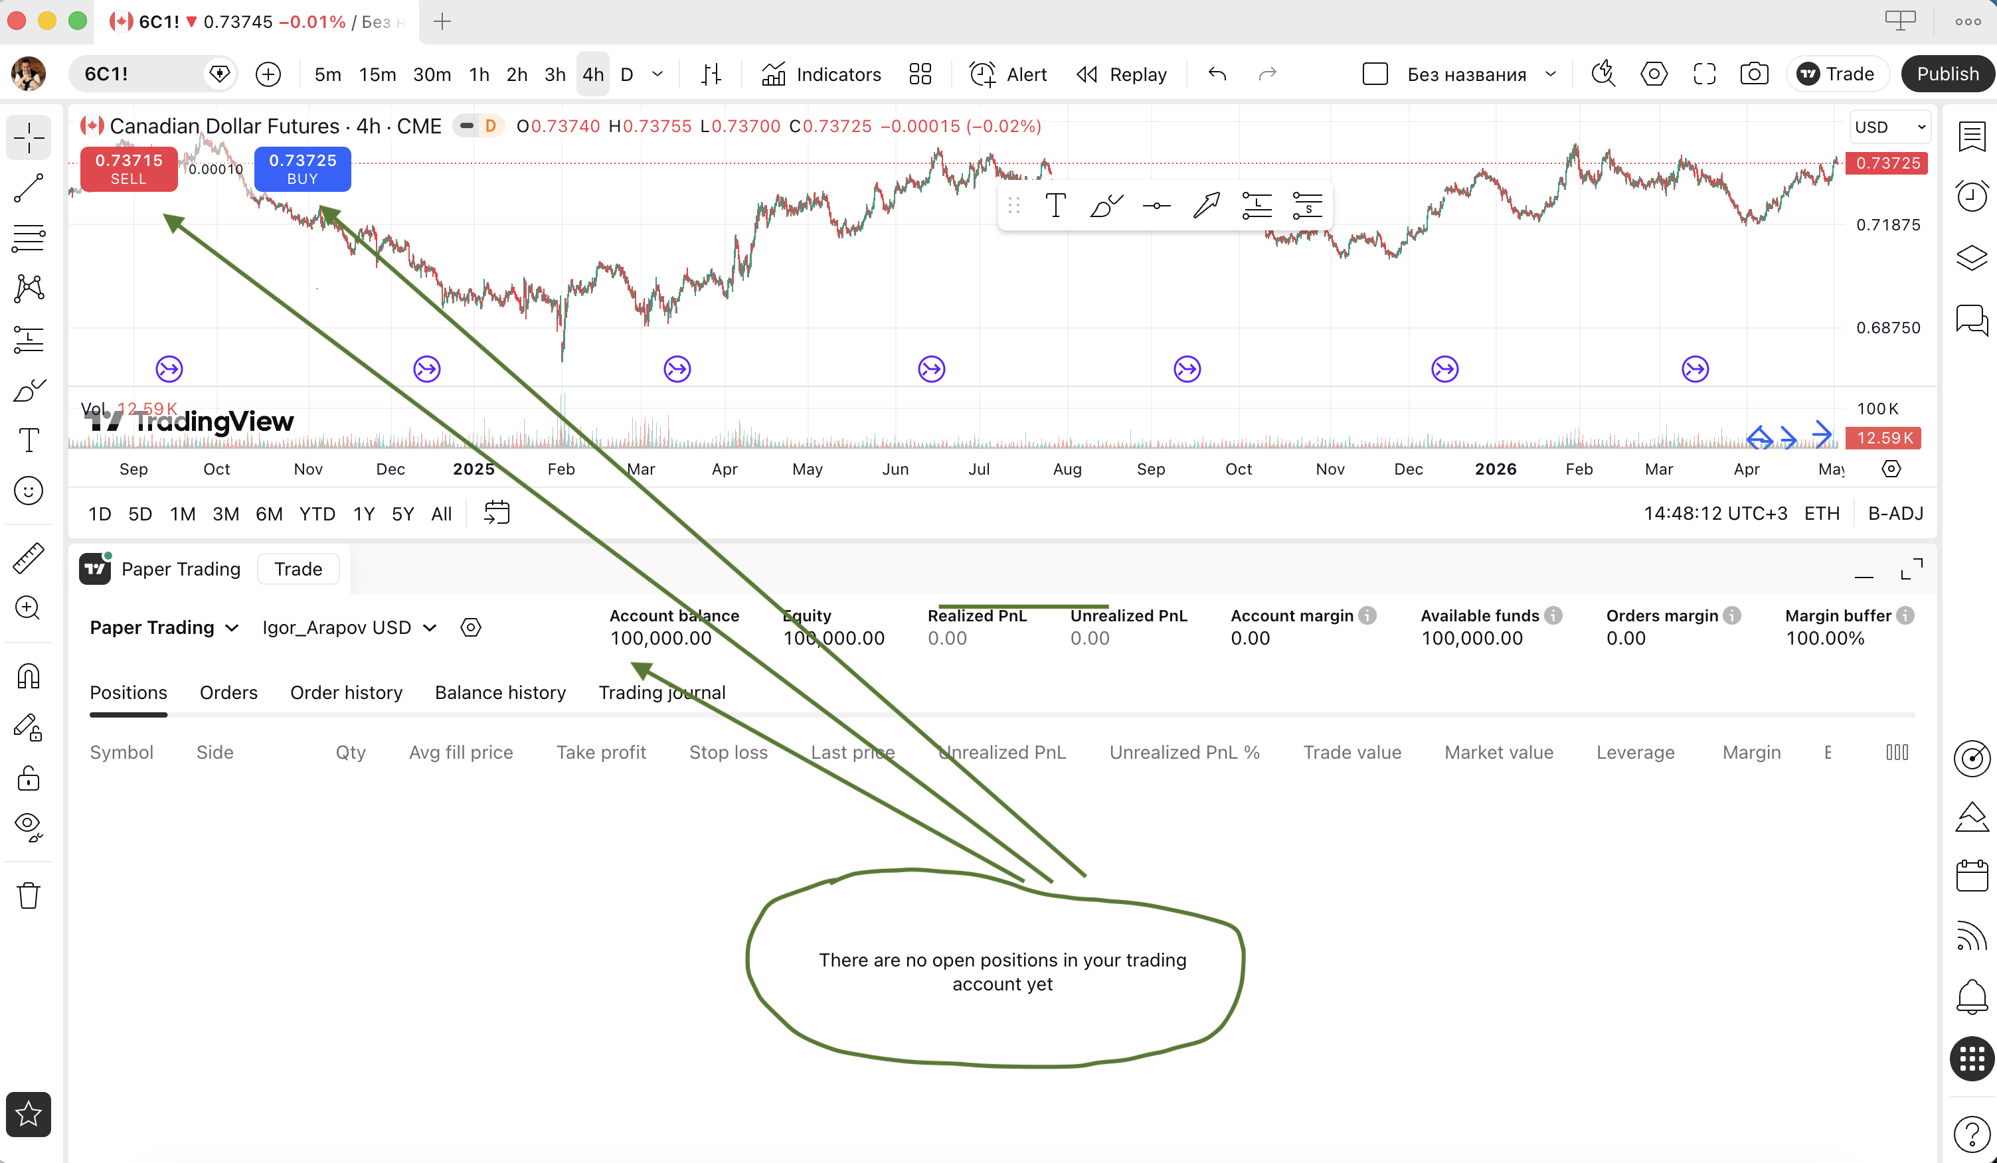Select the trend line drawing tool
The width and height of the screenshot is (1997, 1163).
tap(29, 188)
